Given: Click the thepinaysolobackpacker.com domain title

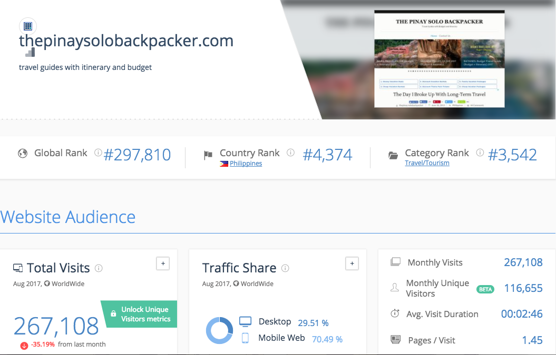Looking at the screenshot, I should (126, 40).
